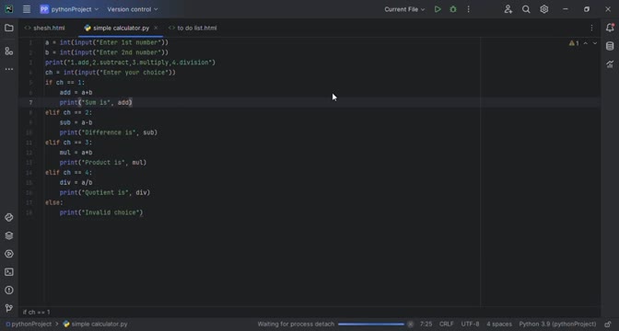Open the Problems tool window icon
This screenshot has width=619, height=331.
pos(8,290)
